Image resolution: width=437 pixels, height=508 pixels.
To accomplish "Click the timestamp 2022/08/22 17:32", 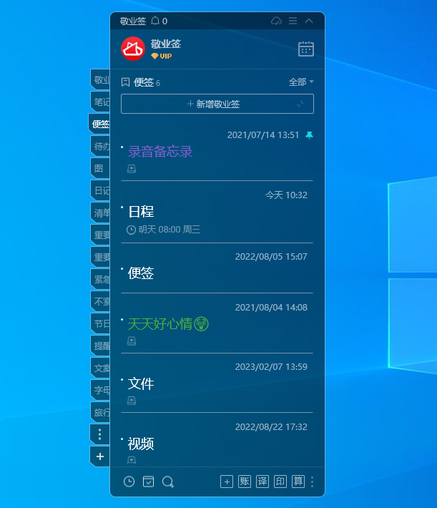I will [271, 427].
